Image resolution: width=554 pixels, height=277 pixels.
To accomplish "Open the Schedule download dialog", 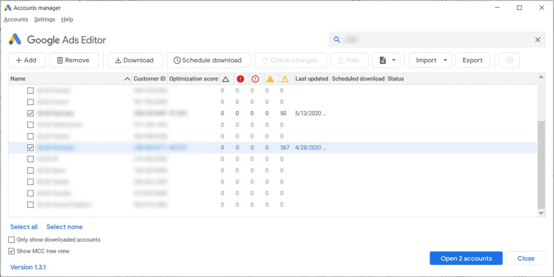I will coord(209,61).
